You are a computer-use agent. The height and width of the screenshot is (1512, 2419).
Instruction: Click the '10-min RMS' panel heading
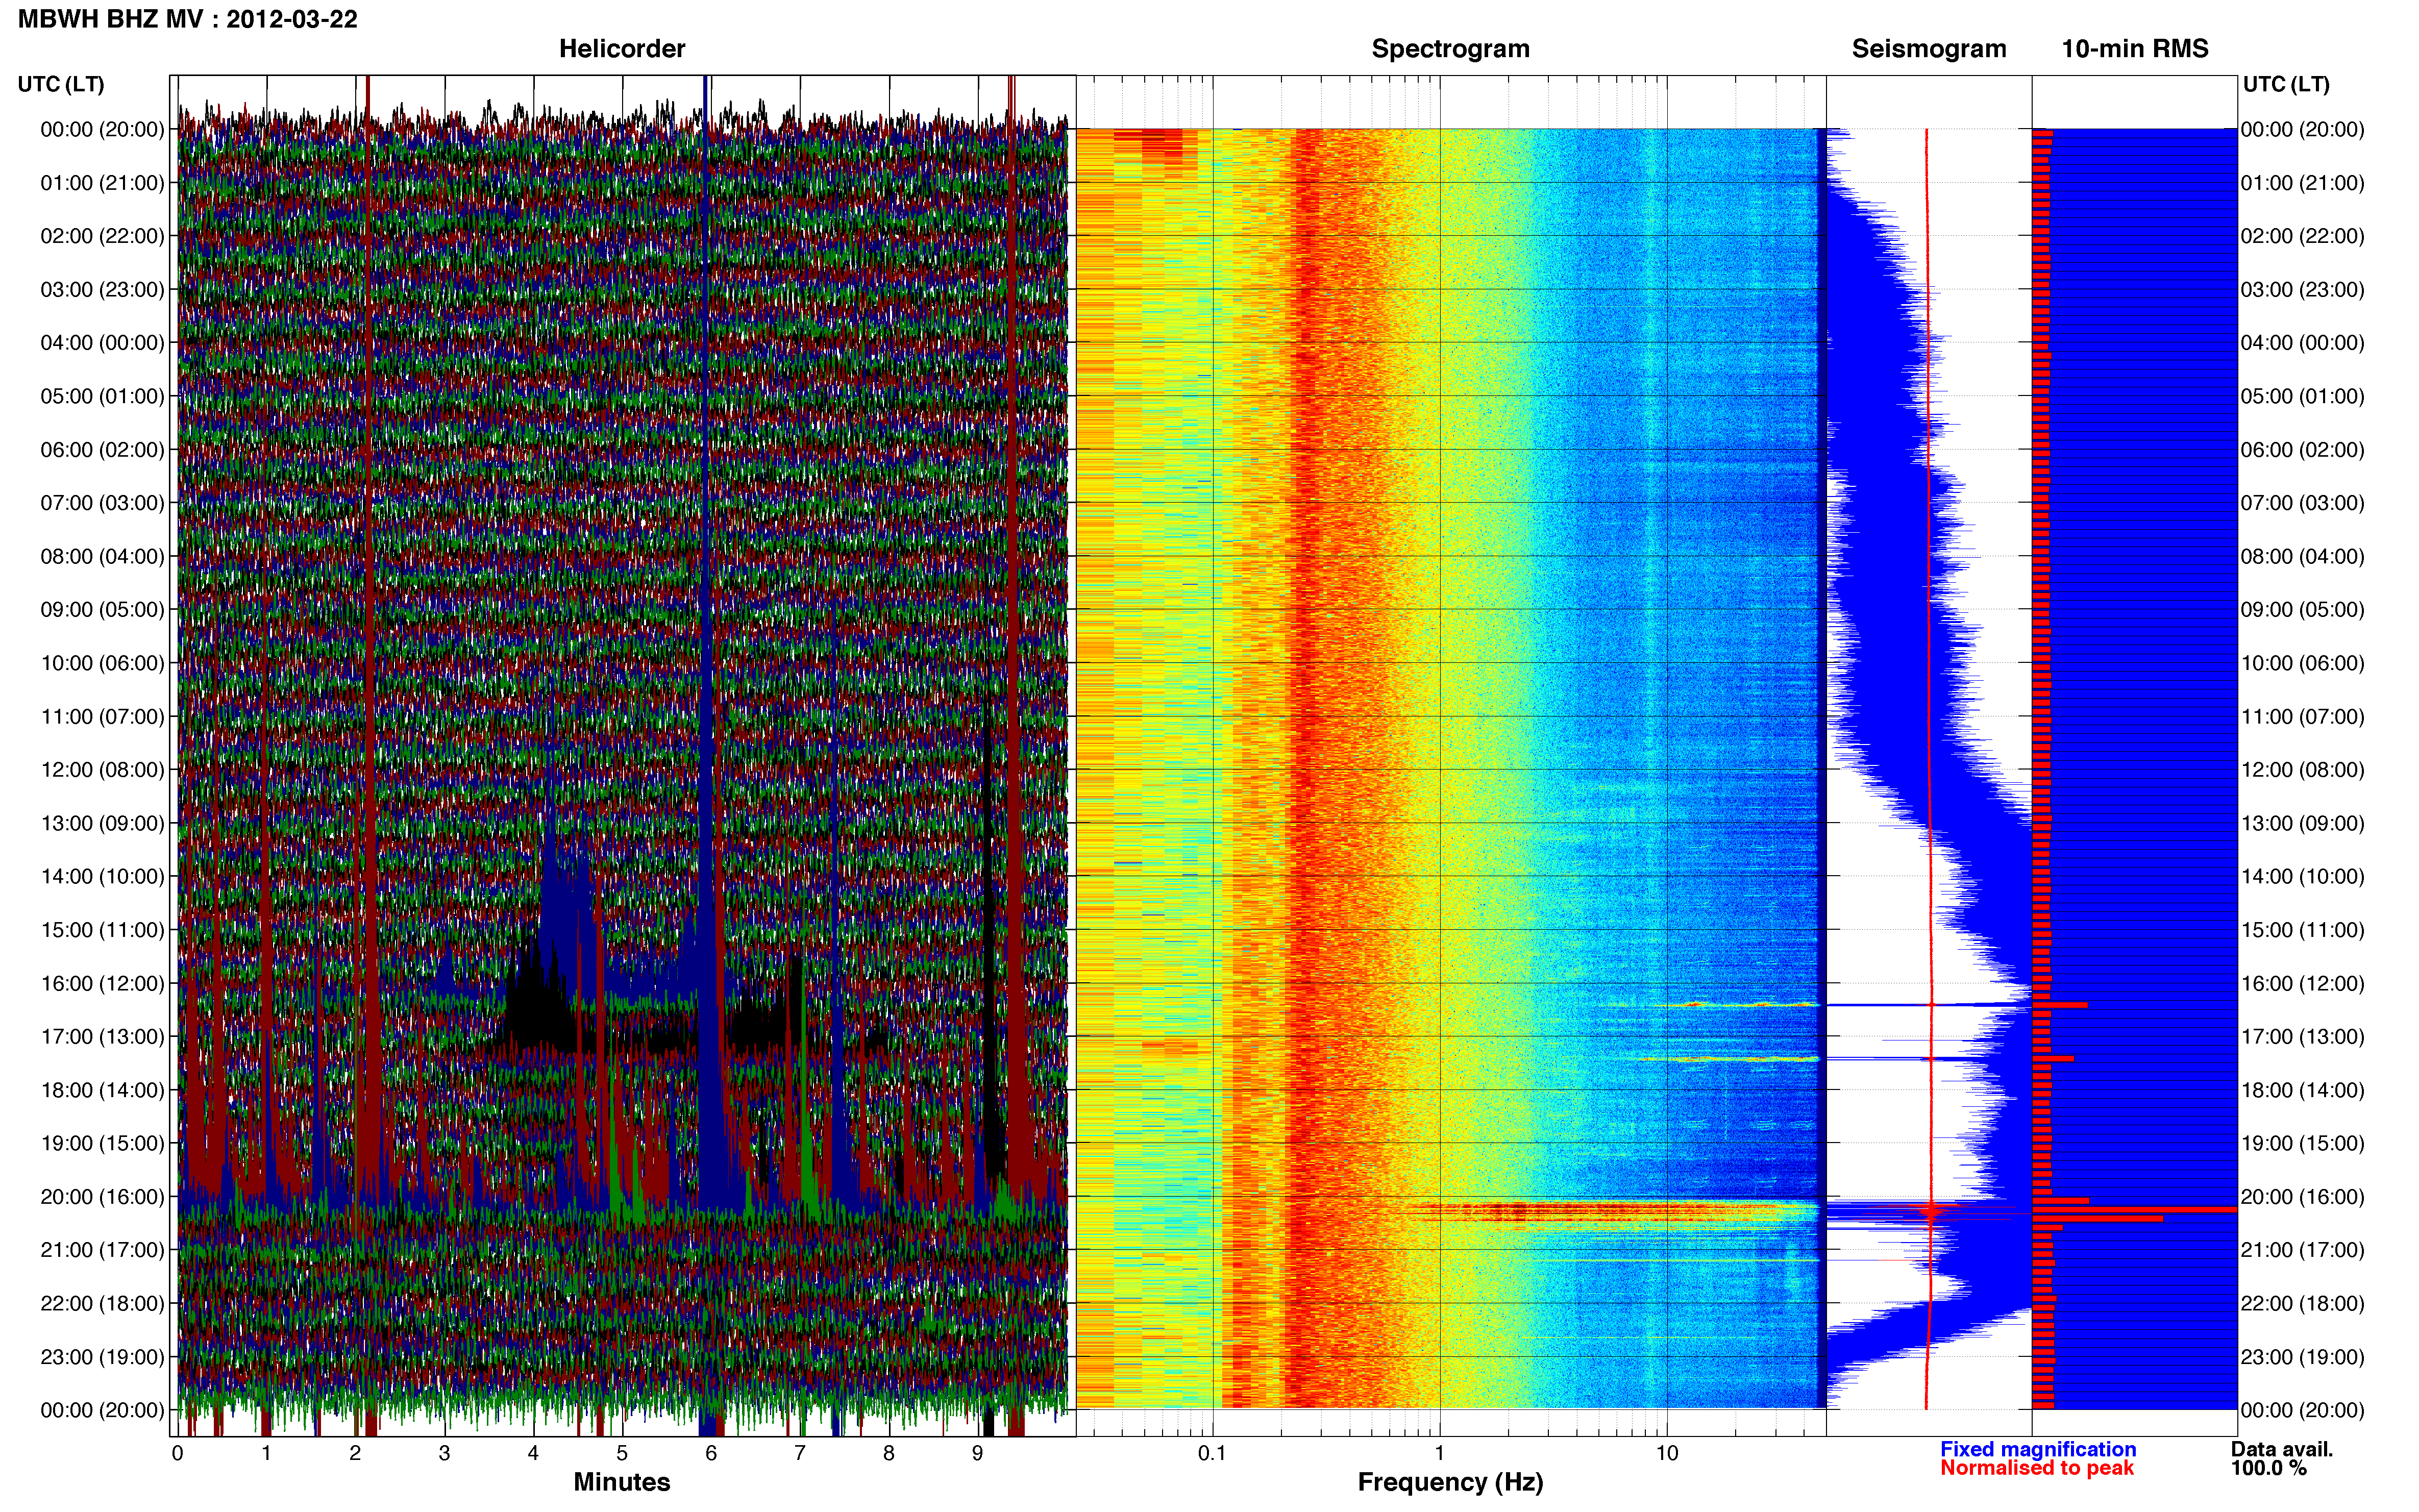pos(2135,49)
